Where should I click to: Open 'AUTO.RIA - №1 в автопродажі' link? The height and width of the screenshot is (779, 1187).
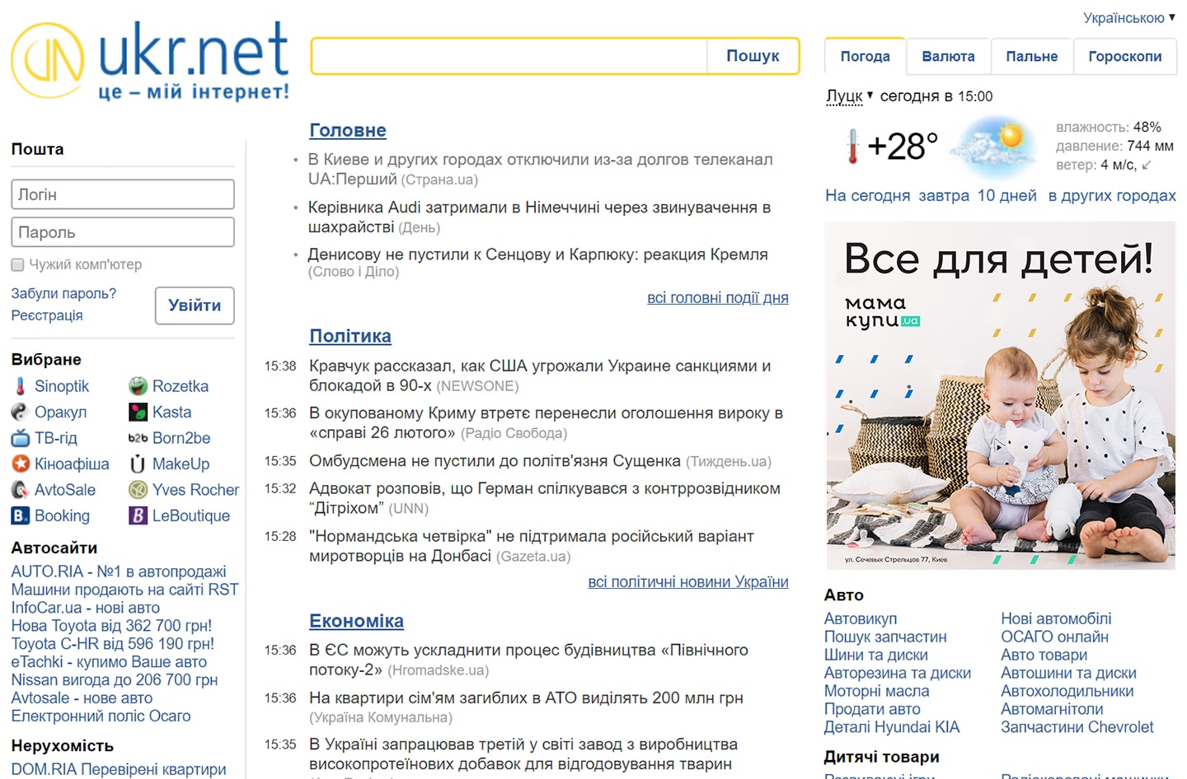(119, 571)
